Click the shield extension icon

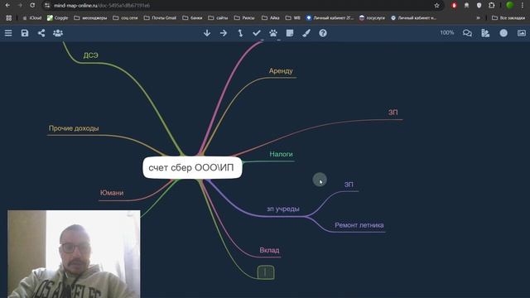coord(479,6)
